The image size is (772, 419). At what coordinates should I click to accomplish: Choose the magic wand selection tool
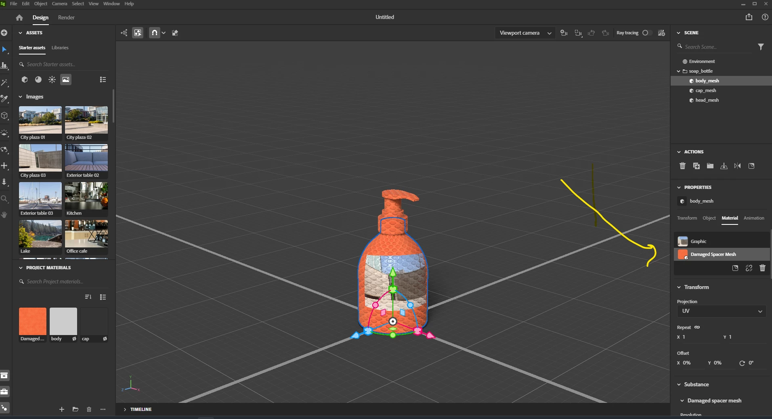coord(4,83)
